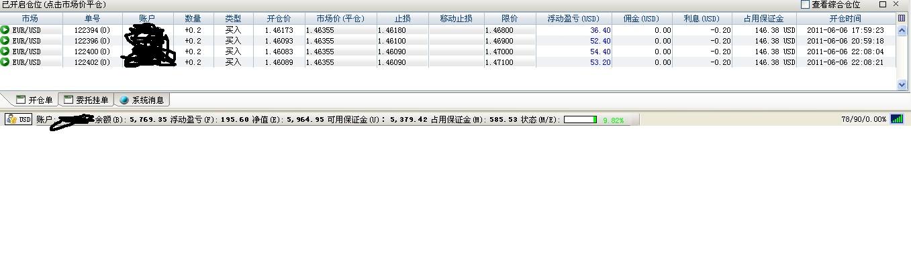Screen dimensions: 911x257
Task: Click the margin level progress bar
Action: [581, 120]
